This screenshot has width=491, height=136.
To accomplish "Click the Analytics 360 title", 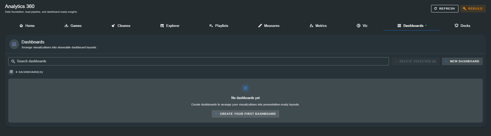I will (20, 6).
